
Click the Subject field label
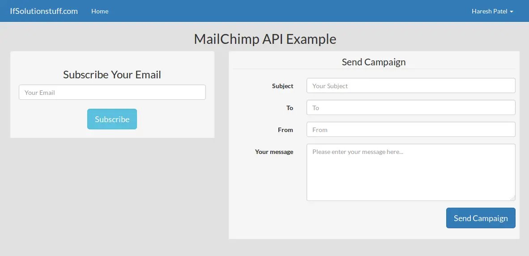(x=282, y=86)
